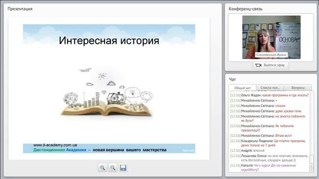Open the "Вопросы" tab
Image resolution: width=319 pixels, height=179 pixels.
click(x=298, y=88)
